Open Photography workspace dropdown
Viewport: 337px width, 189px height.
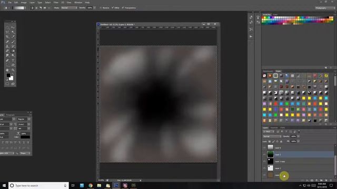tap(325, 8)
